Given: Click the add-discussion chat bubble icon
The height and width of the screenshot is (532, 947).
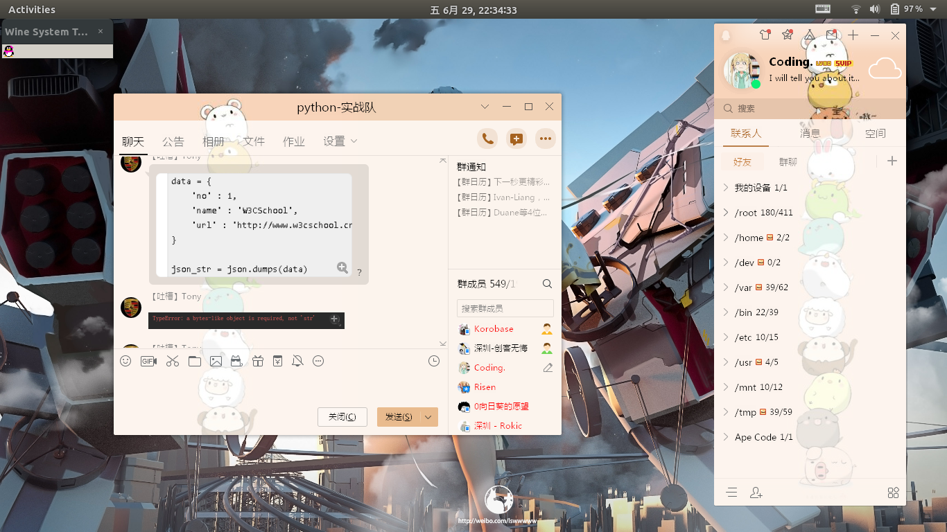Looking at the screenshot, I should tap(516, 139).
